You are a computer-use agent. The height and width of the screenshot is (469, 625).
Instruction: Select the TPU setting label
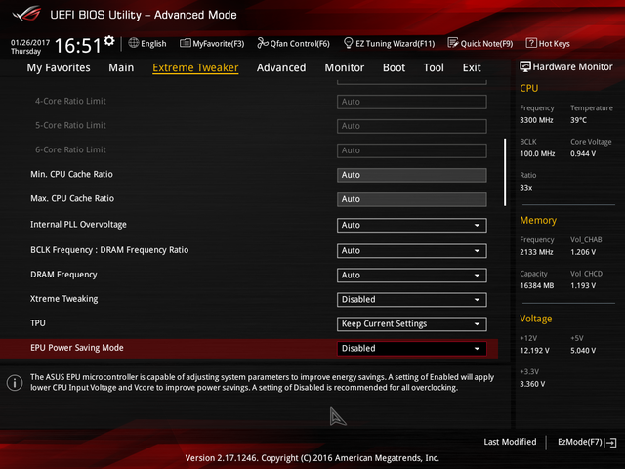point(38,323)
